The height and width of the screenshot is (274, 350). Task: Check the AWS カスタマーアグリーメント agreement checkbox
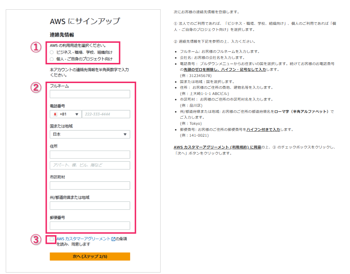coord(51,239)
